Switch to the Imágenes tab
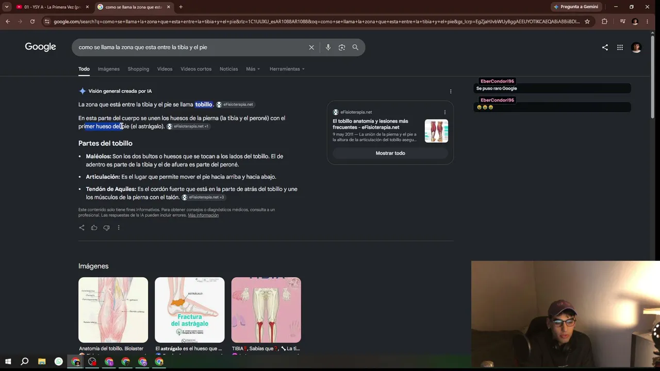Image resolution: width=660 pixels, height=371 pixels. 109,69
